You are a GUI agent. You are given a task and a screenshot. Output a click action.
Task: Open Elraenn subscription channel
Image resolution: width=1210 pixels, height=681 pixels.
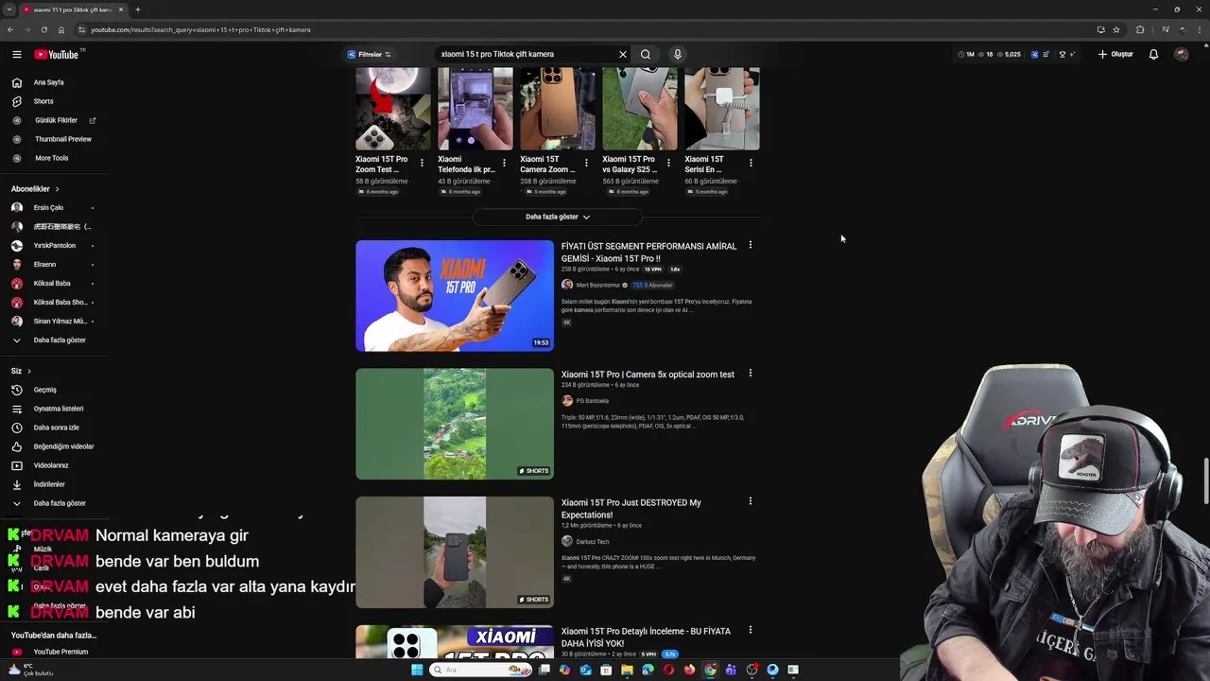tap(44, 265)
